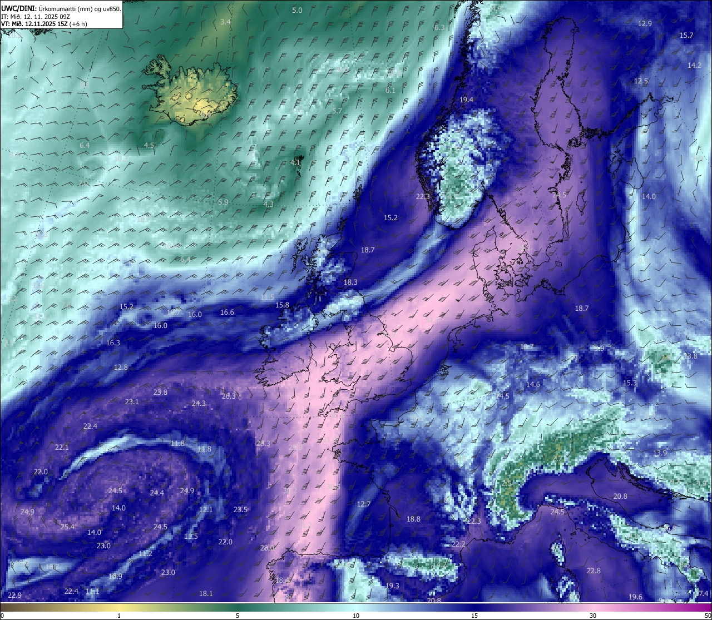Click the 3.4 value north of Iceland

[x=225, y=22]
